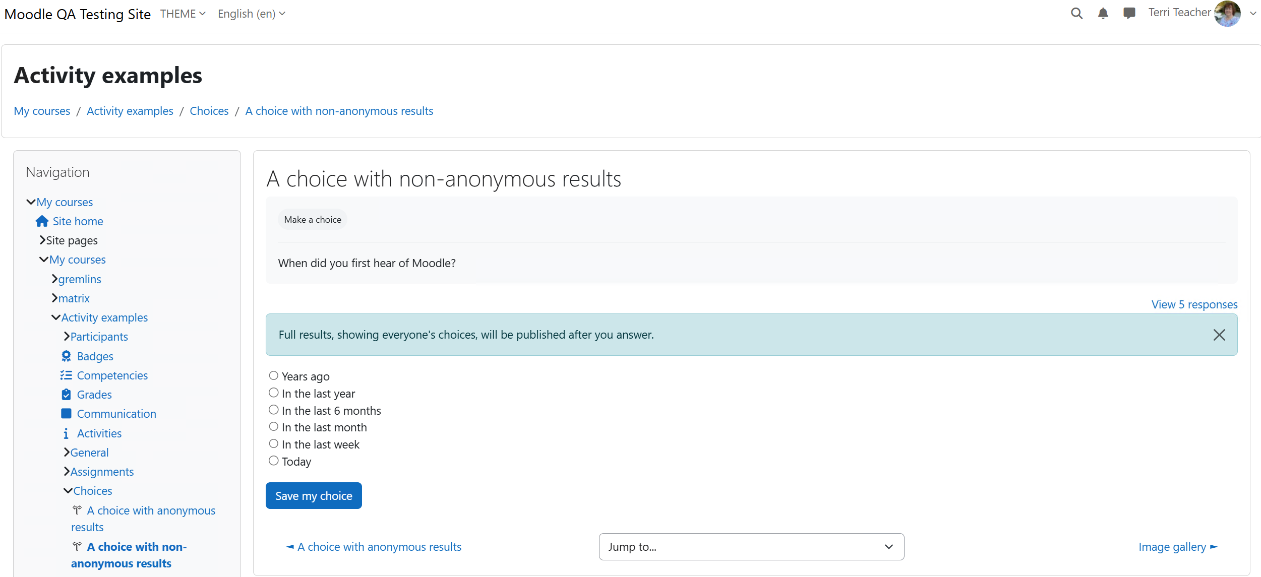Open Grades in navigation

(94, 395)
